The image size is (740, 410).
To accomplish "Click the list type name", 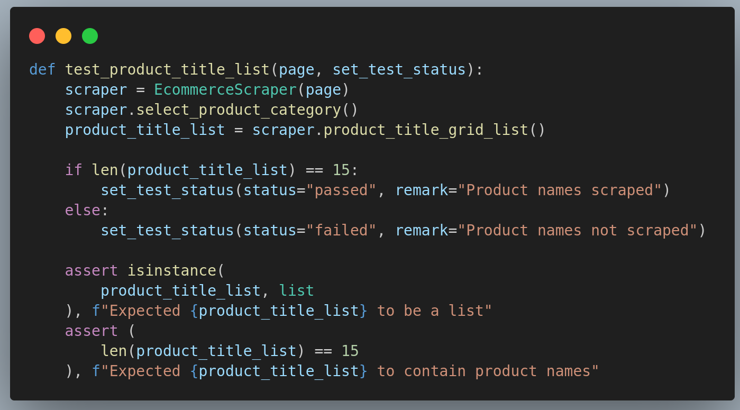I will pos(296,290).
